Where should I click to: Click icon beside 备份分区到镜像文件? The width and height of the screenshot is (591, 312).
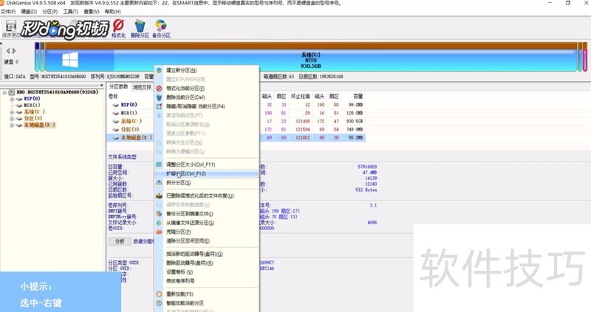point(159,214)
